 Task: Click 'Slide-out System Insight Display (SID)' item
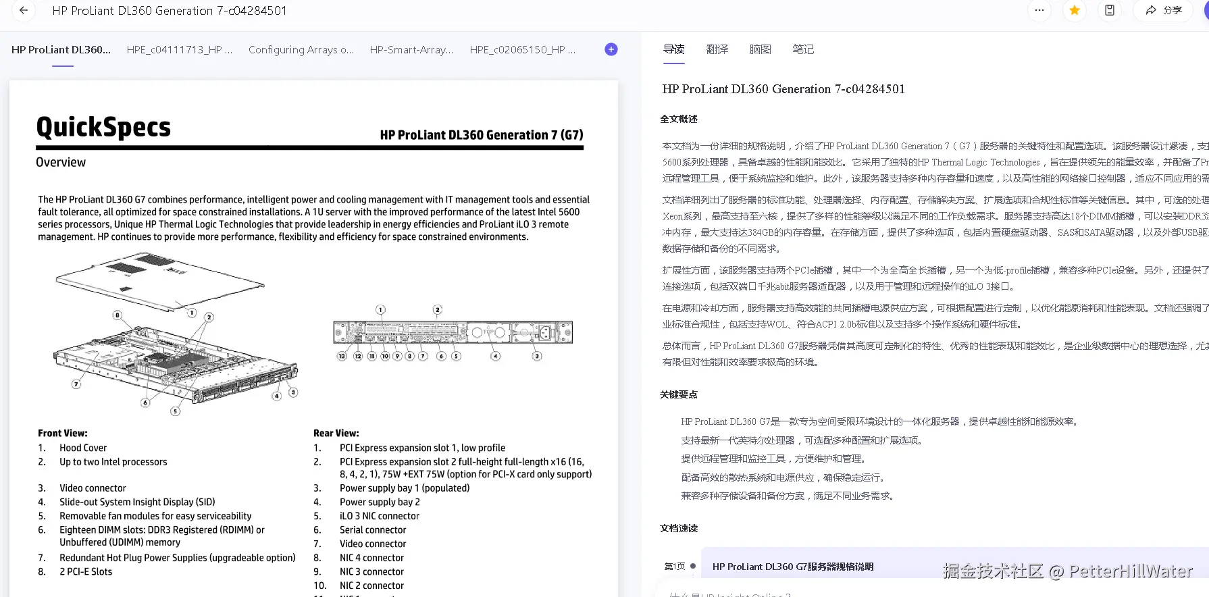click(x=137, y=502)
